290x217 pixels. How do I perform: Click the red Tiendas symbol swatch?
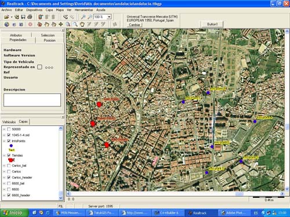tap(11, 160)
